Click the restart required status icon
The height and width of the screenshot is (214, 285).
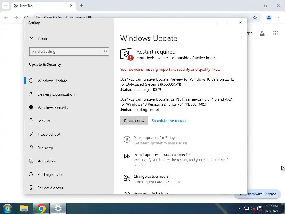coord(127,54)
